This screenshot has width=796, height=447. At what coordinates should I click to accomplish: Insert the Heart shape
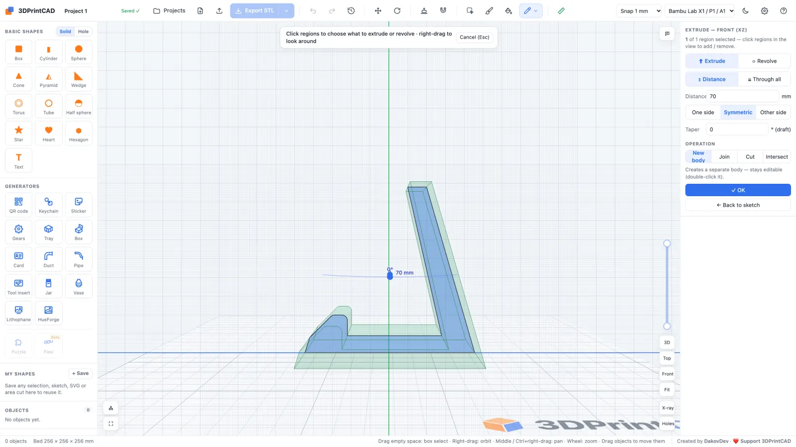[49, 134]
